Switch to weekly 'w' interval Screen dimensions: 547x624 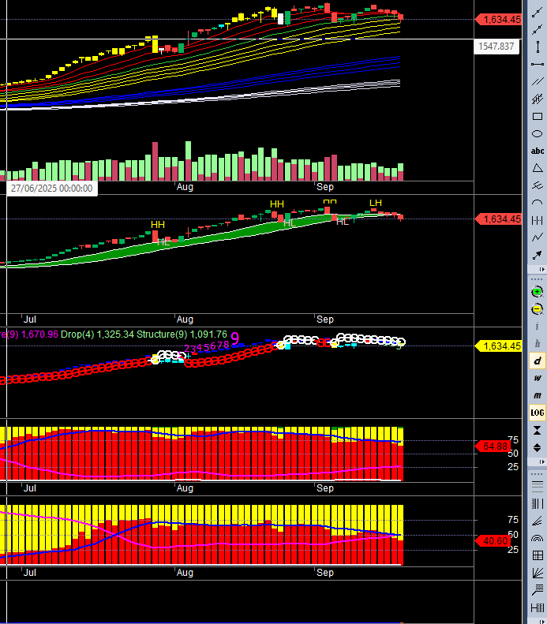click(537, 378)
